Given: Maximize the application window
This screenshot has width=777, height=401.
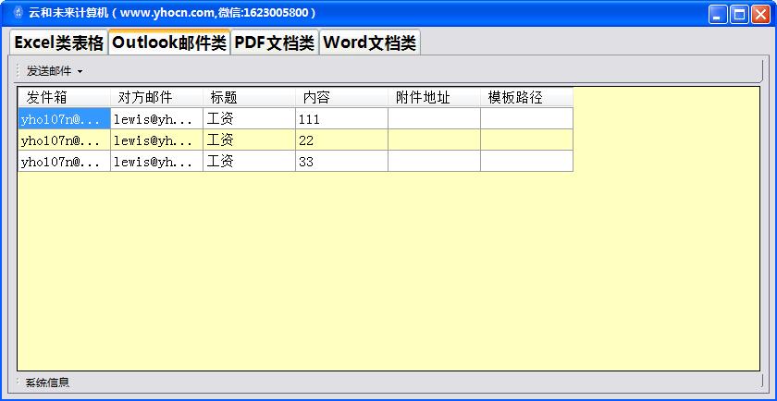Looking at the screenshot, I should pyautogui.click(x=739, y=14).
